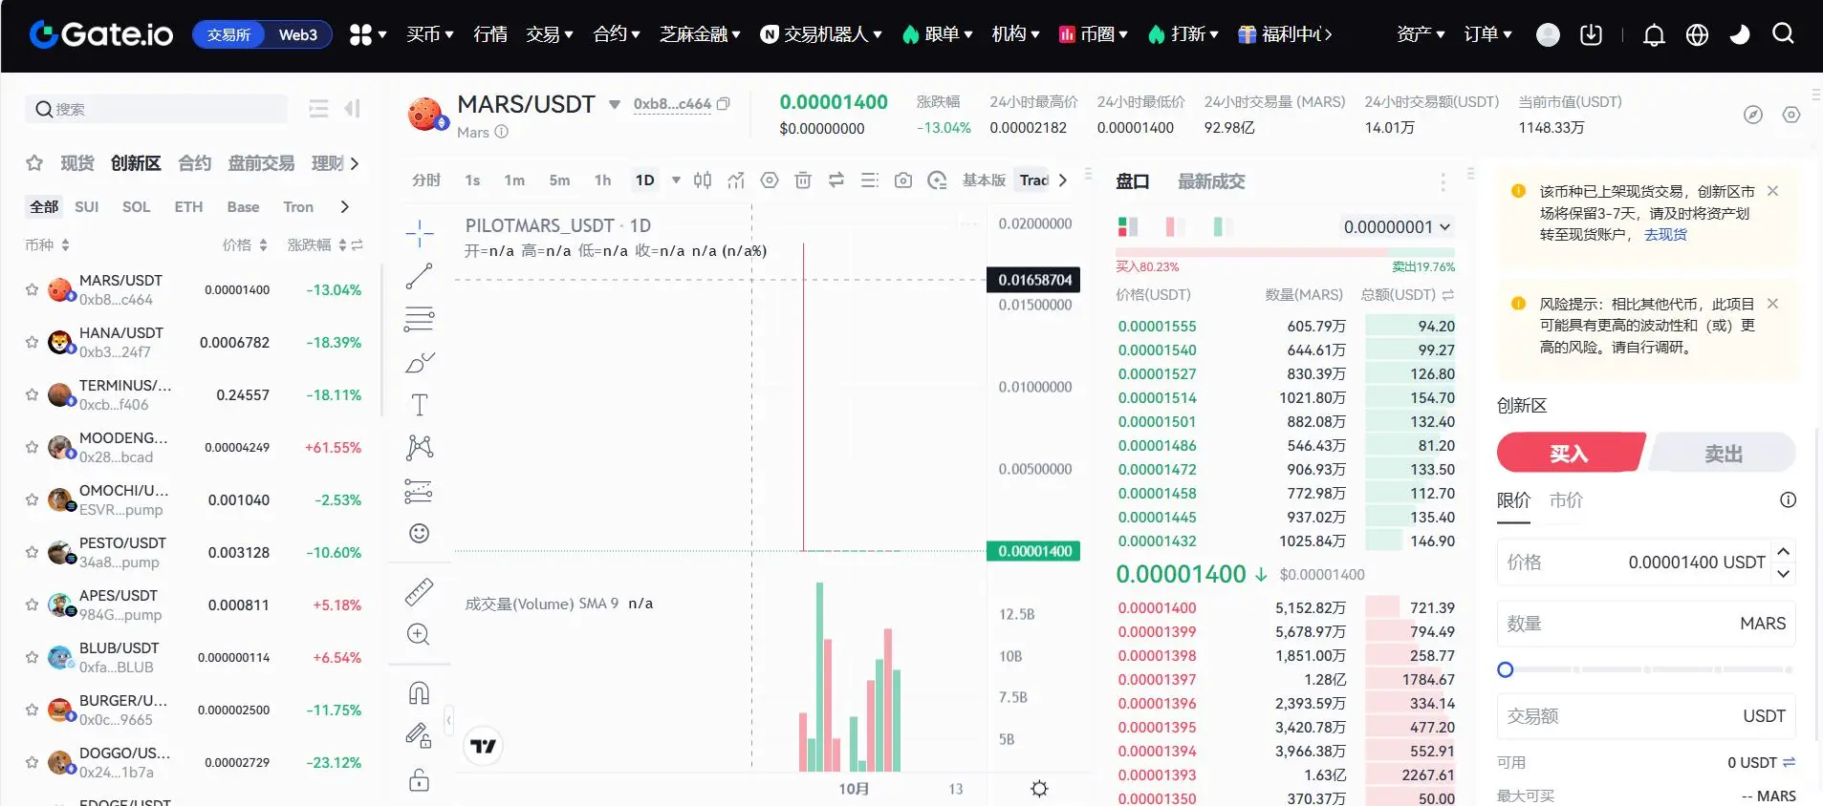Image resolution: width=1823 pixels, height=806 pixels.
Task: Open the candlestick chart type selector
Action: click(703, 180)
